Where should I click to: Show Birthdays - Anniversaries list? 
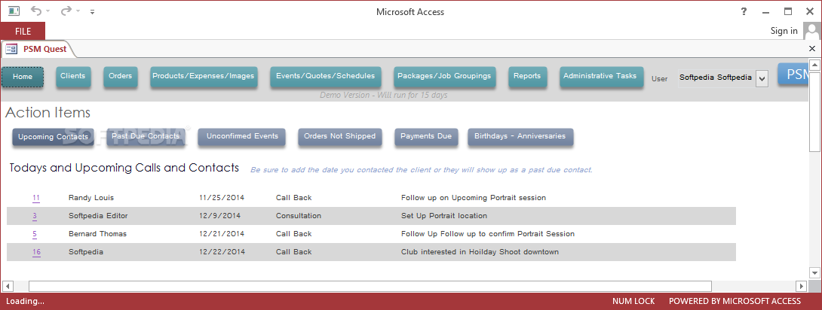pyautogui.click(x=520, y=136)
